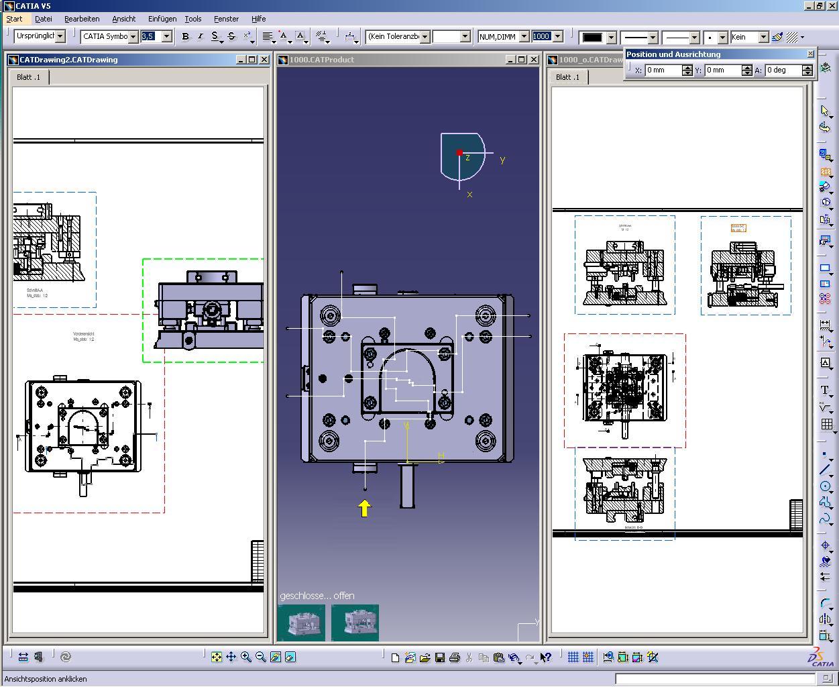Insert a Table with the grid tool

click(x=826, y=424)
